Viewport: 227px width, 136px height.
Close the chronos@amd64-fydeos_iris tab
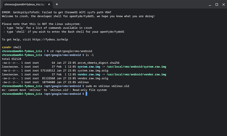tap(48, 4)
